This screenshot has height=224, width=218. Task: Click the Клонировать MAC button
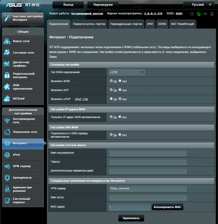[x=167, y=207]
